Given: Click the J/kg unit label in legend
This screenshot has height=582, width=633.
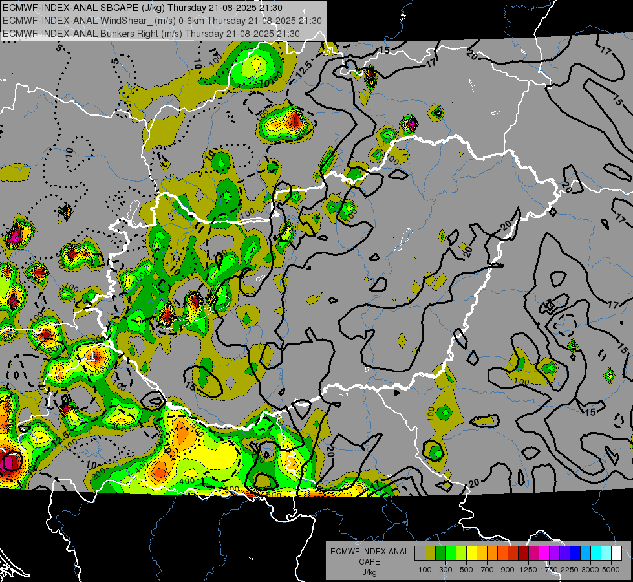Looking at the screenshot, I should click(x=369, y=573).
